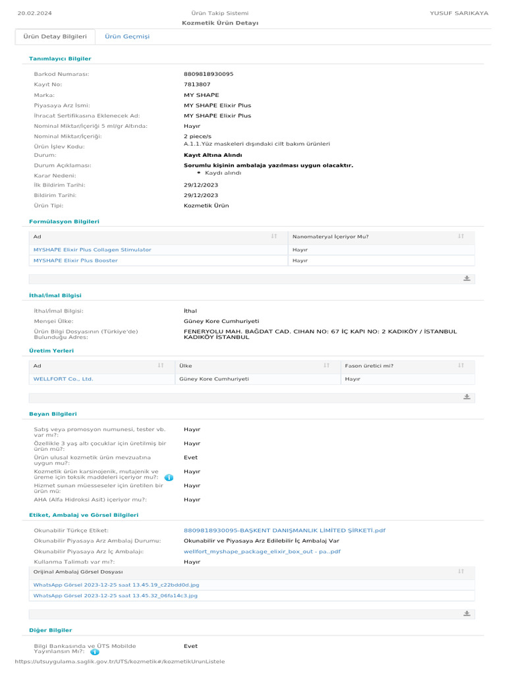506x675 pixels.
Task: Open MYSHAPE Elixir Plus Booster link
Action: 75,260
